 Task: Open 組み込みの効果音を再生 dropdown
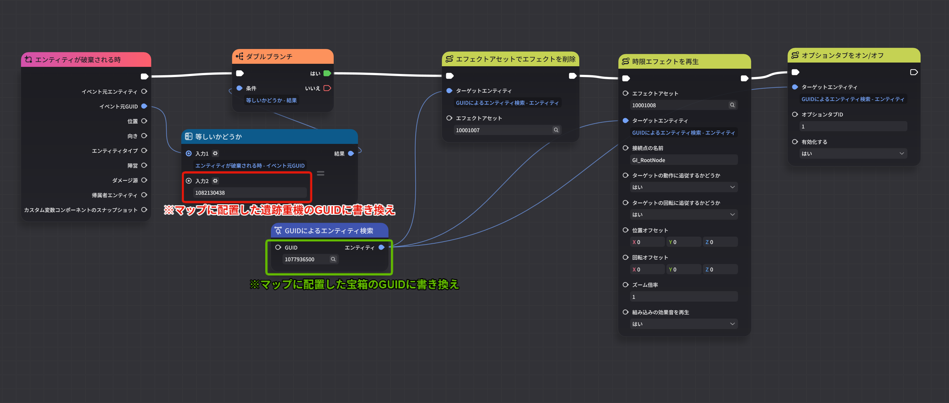click(x=684, y=324)
